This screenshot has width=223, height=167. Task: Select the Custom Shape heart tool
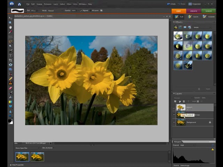[10, 106]
